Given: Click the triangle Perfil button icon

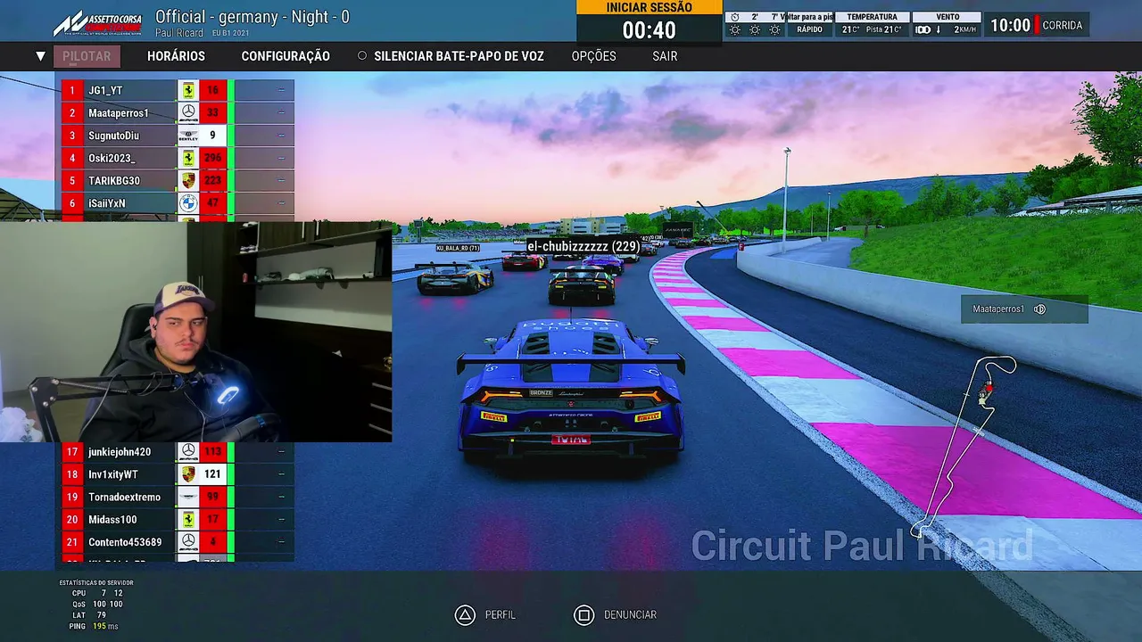Looking at the screenshot, I should (x=464, y=615).
